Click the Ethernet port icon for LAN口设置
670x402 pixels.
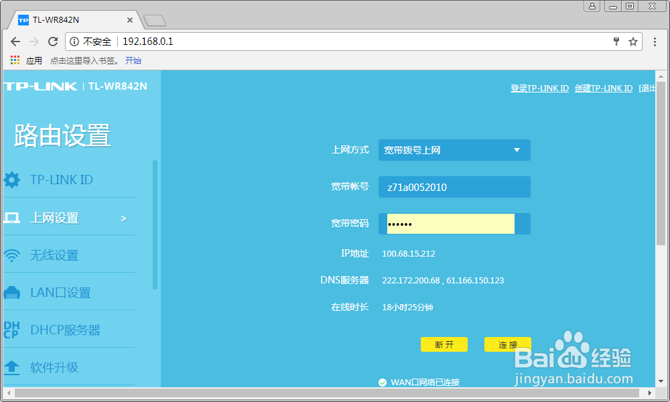pos(12,293)
